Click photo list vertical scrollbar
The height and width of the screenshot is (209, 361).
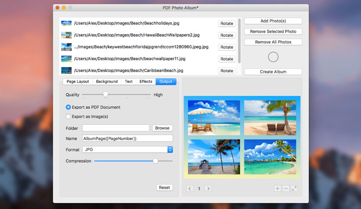pos(239,41)
